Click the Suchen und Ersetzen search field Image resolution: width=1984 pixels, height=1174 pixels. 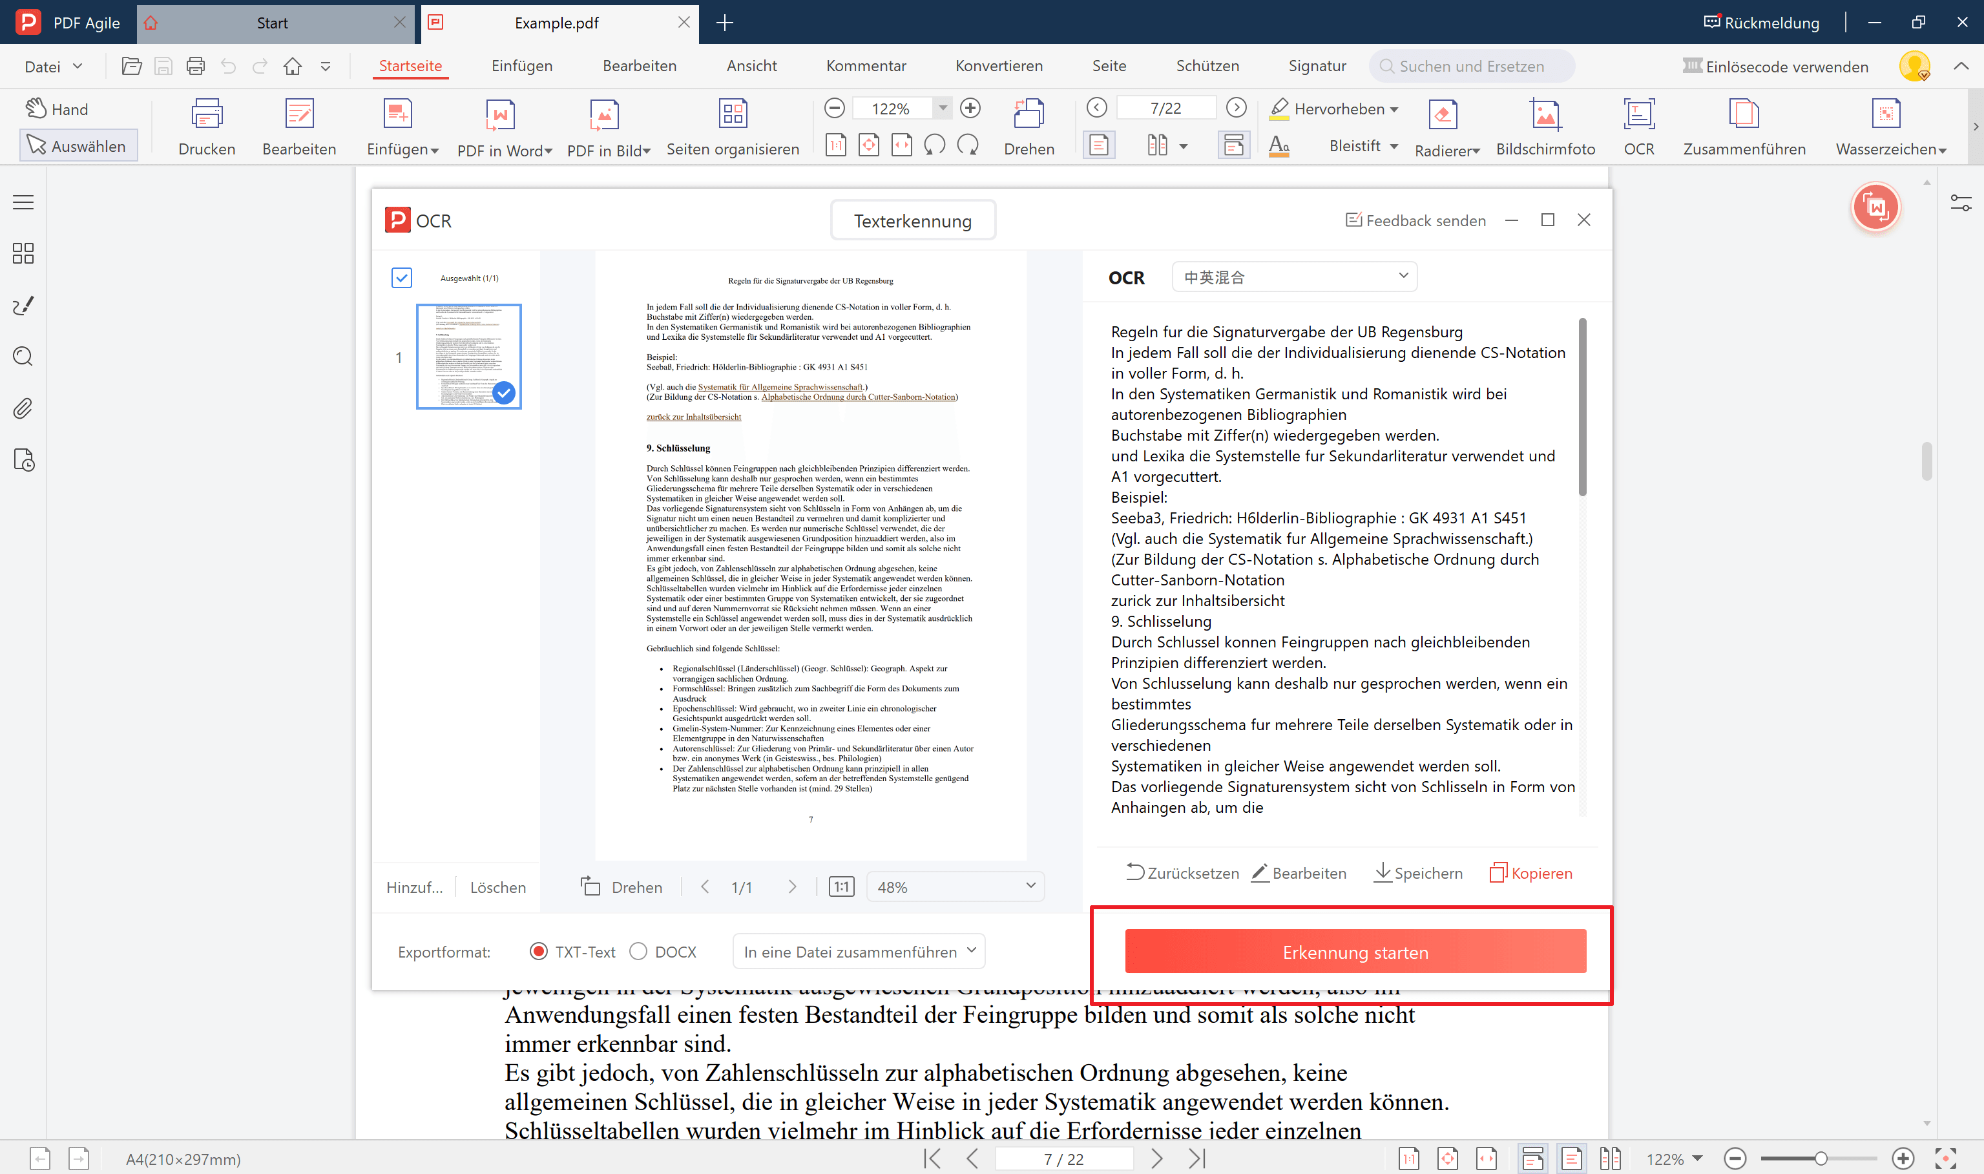coord(1472,67)
